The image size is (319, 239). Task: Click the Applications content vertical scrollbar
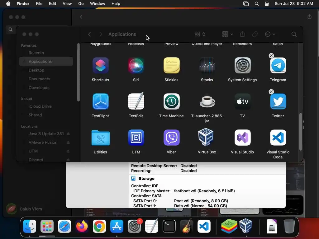point(301,132)
